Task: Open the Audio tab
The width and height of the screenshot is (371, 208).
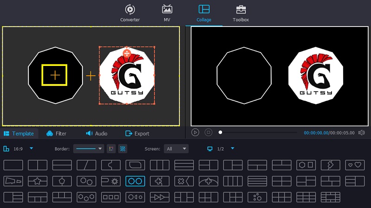Action: pyautogui.click(x=96, y=134)
